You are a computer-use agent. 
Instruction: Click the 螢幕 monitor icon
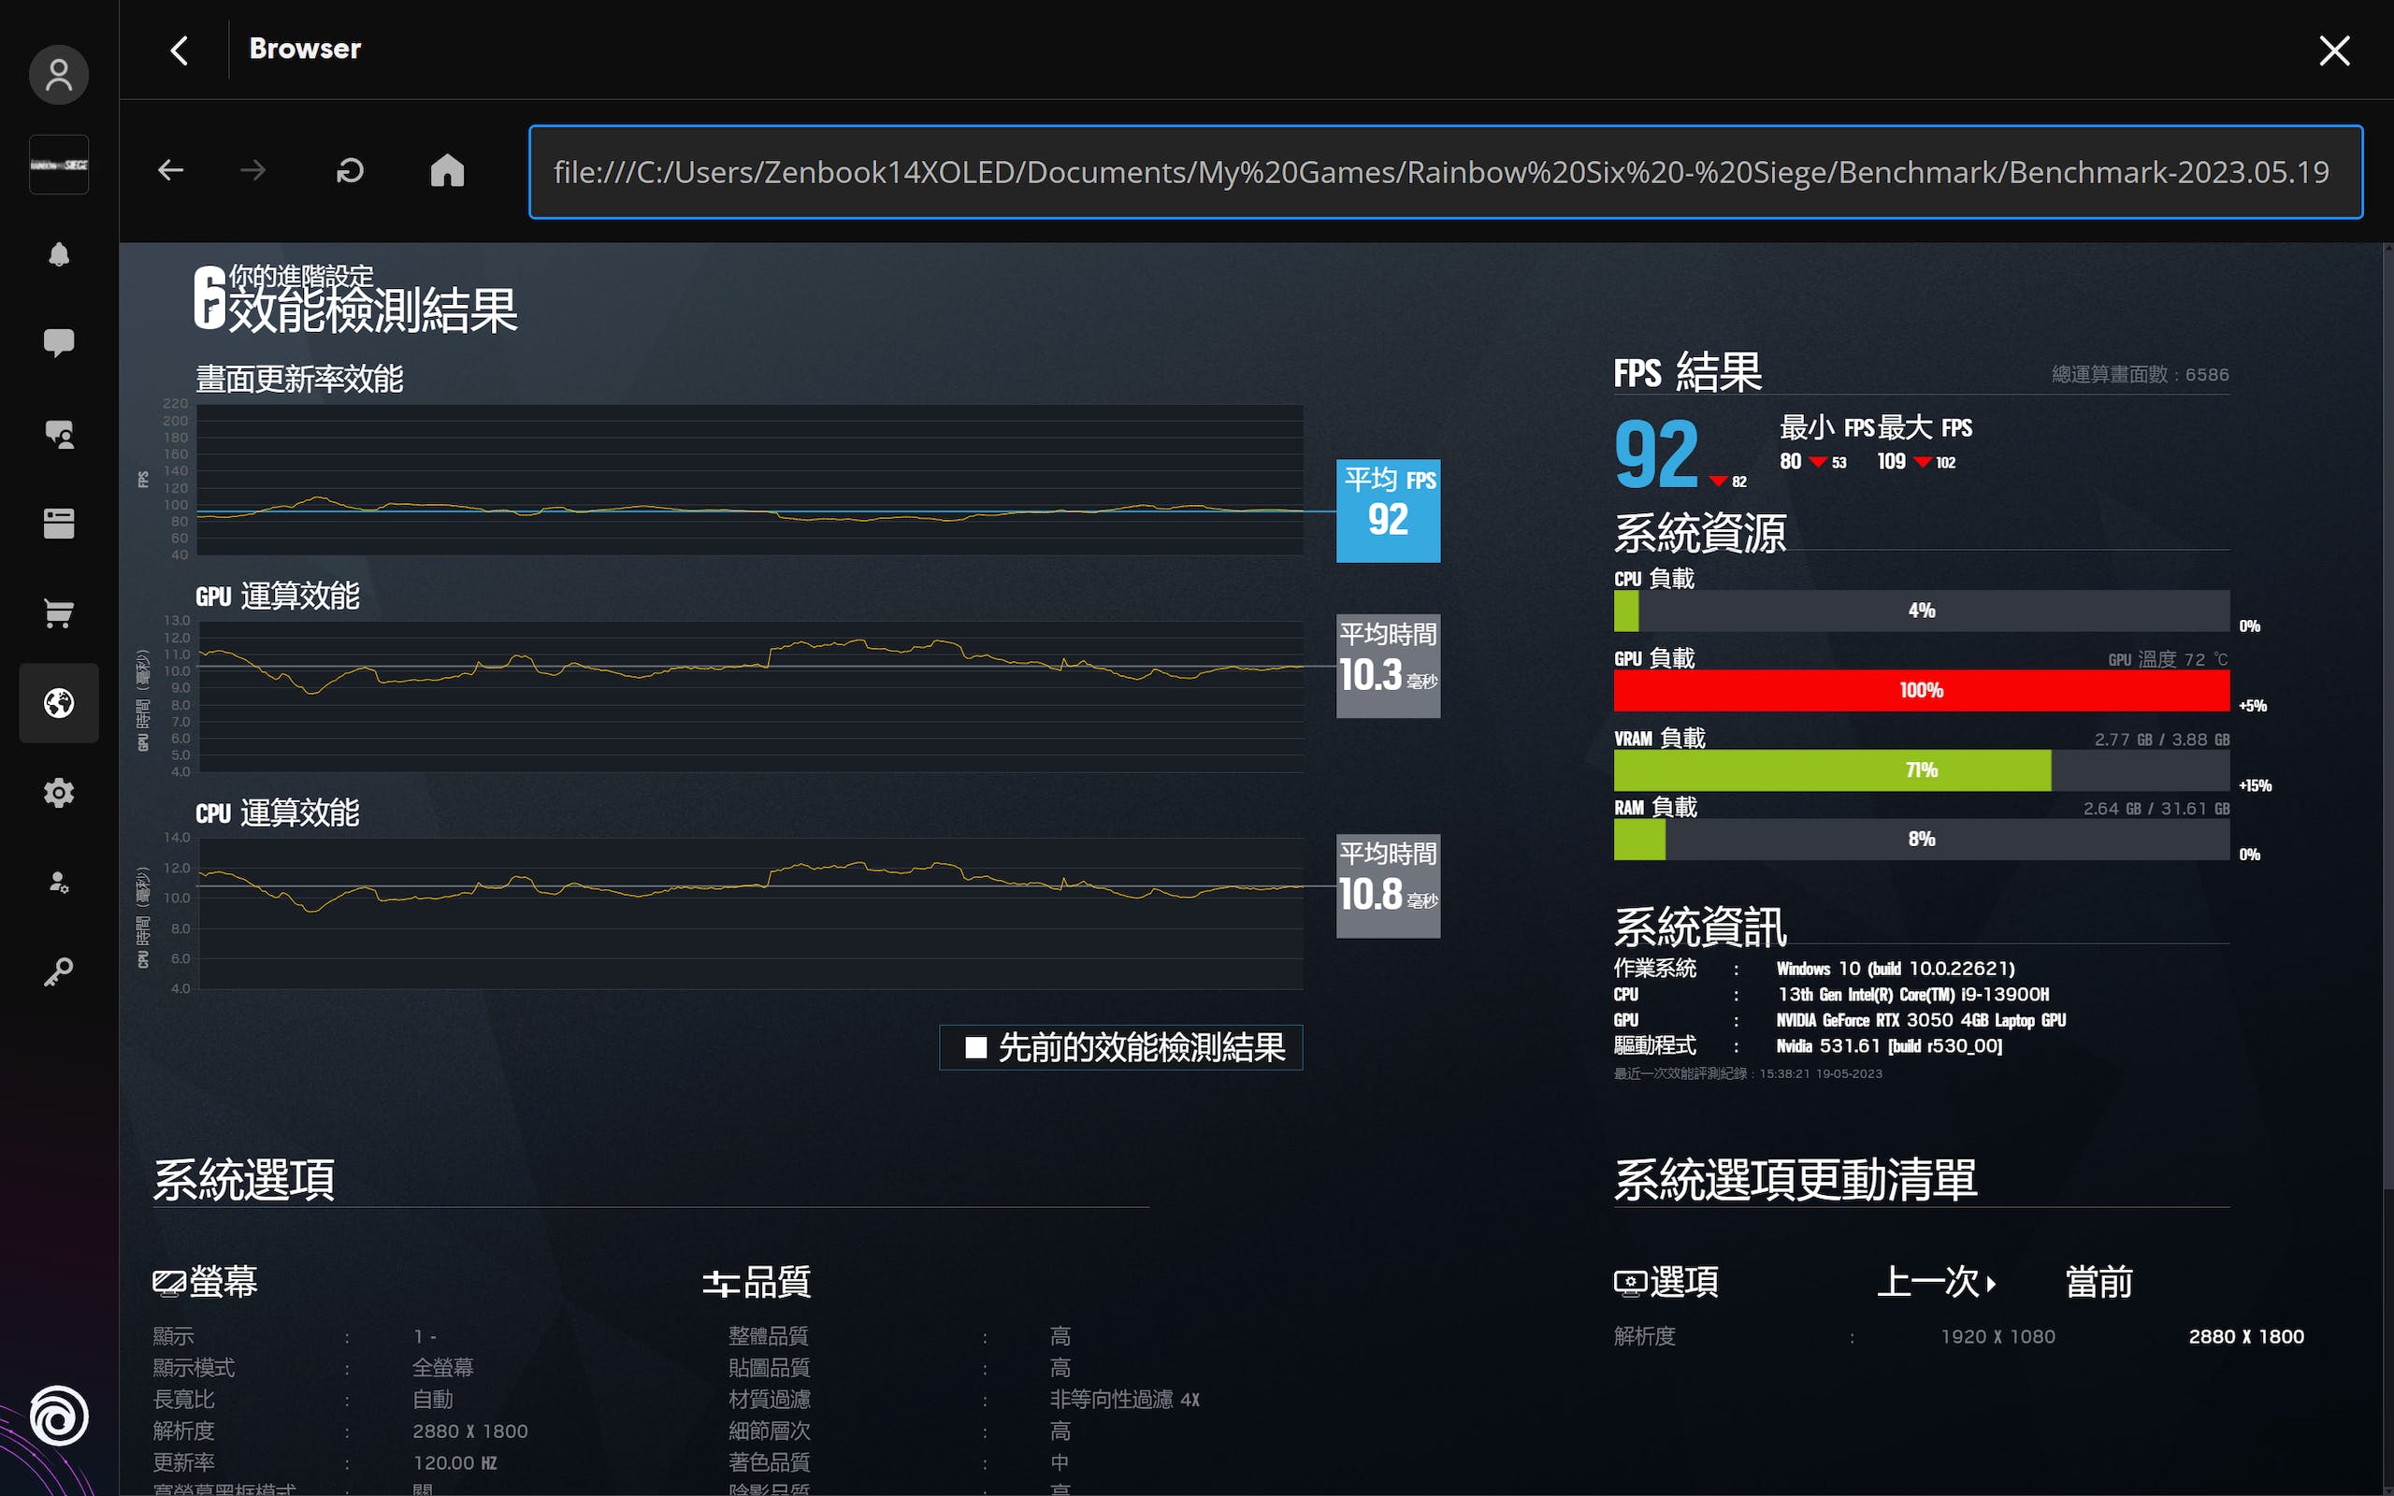pyautogui.click(x=169, y=1282)
